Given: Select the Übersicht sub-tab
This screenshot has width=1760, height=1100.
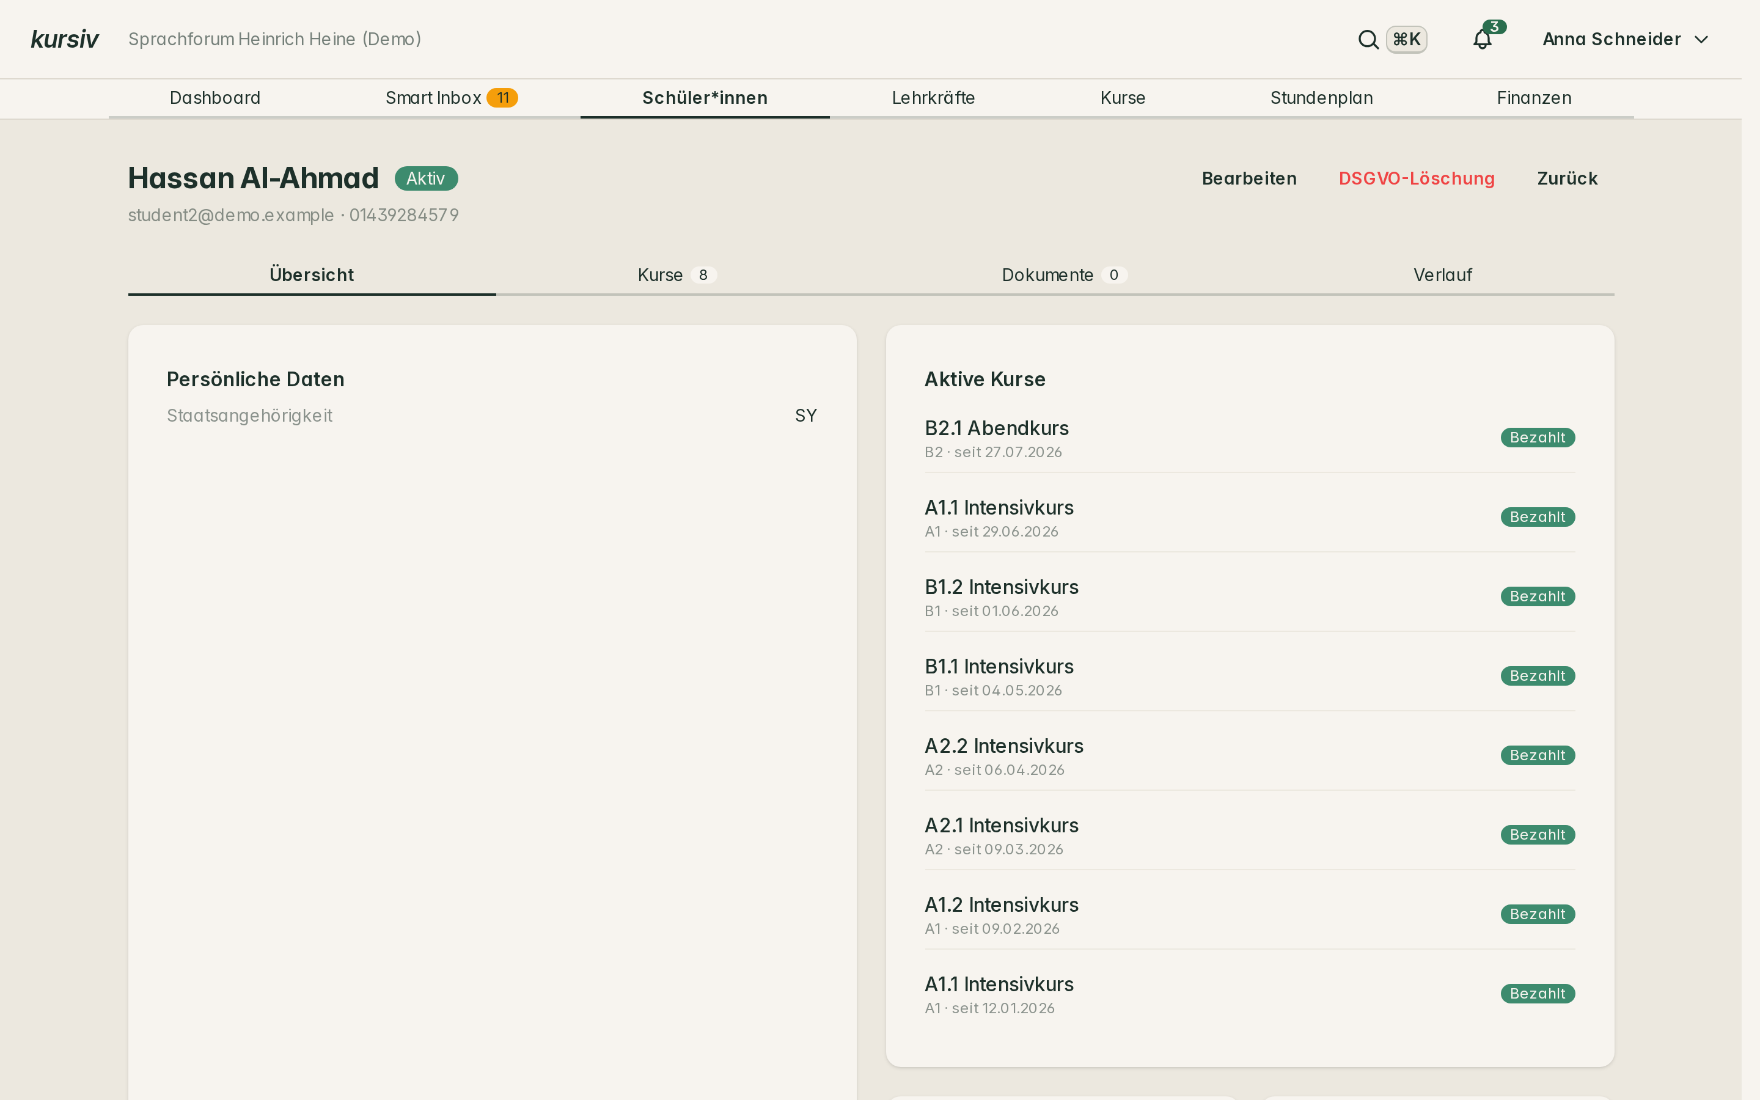Looking at the screenshot, I should pos(312,275).
